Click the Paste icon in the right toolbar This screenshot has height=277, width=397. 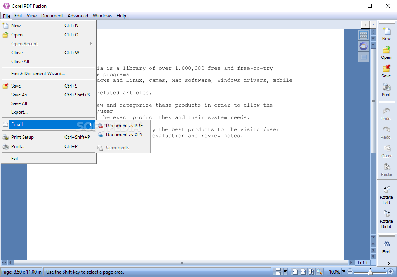point(387,167)
